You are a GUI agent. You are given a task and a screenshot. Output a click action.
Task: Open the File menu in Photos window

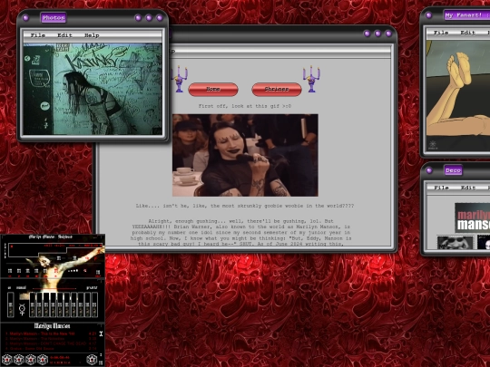(x=38, y=35)
